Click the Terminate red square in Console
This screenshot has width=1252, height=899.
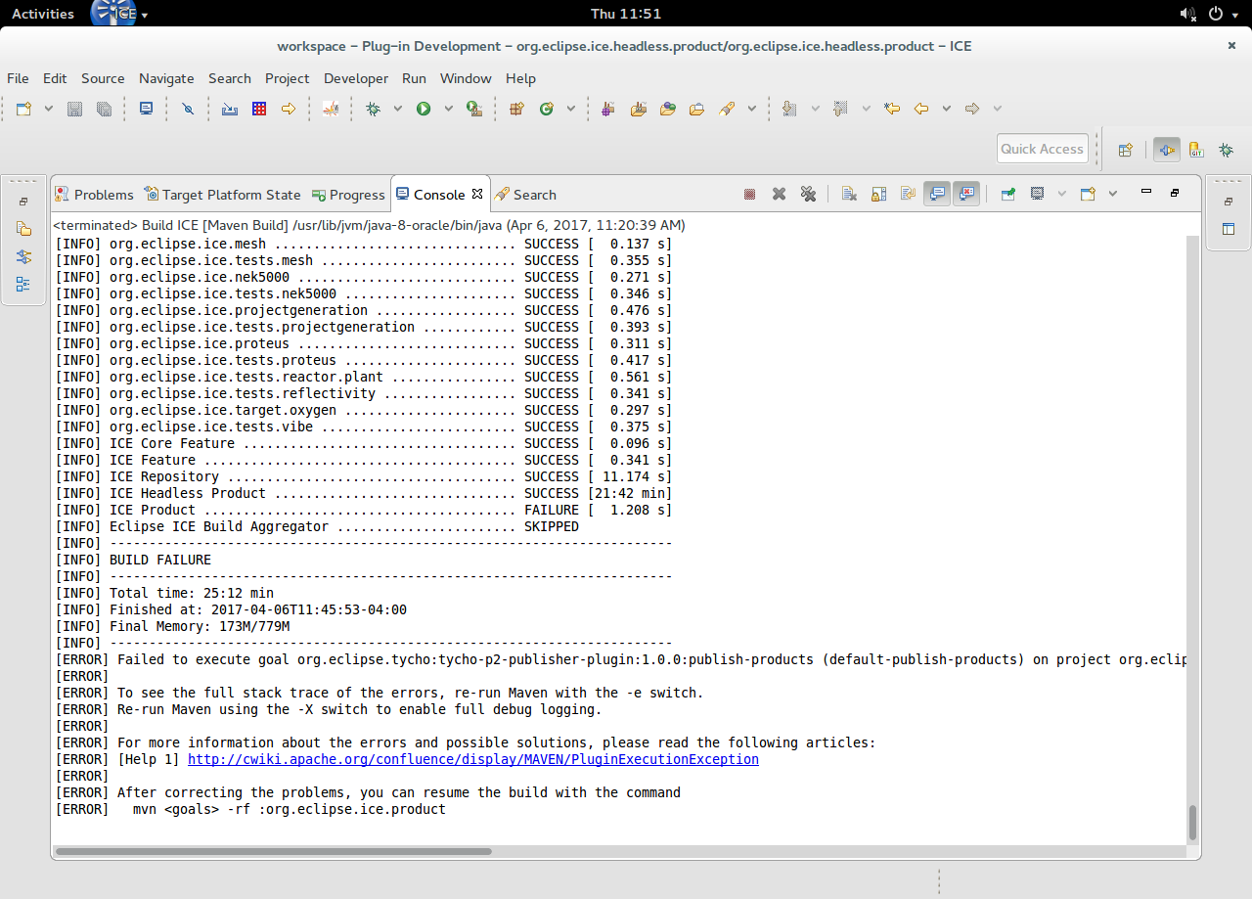point(749,194)
